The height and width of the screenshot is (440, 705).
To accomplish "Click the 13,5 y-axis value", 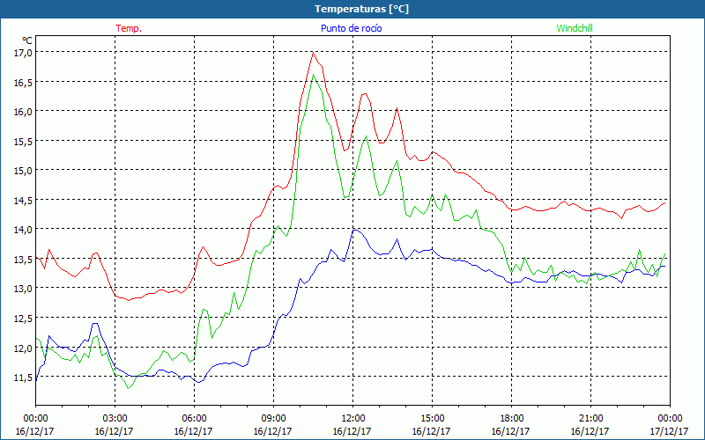I will coord(24,259).
